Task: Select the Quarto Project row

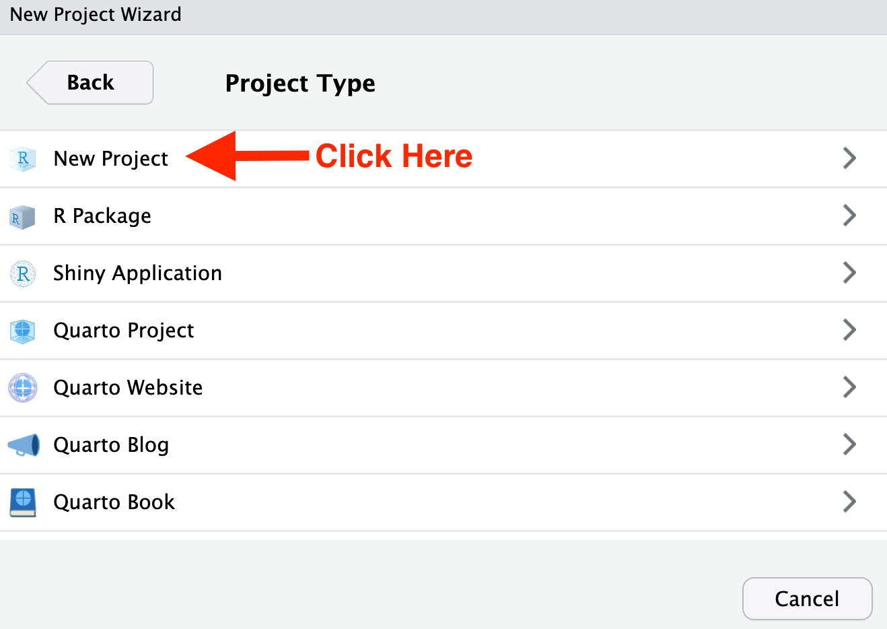Action: [124, 330]
